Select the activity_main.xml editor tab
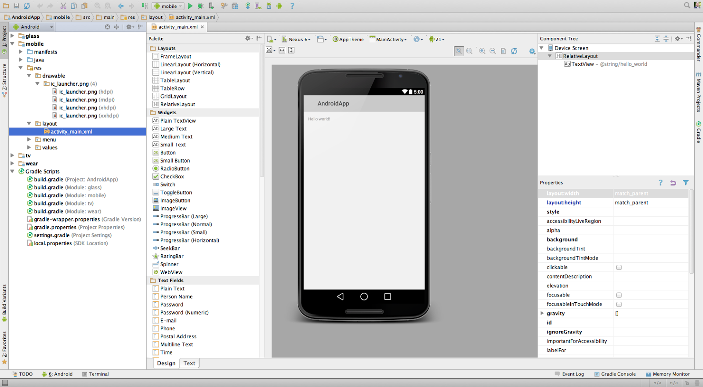Screen dimensions: 703x387 [x=178, y=27]
